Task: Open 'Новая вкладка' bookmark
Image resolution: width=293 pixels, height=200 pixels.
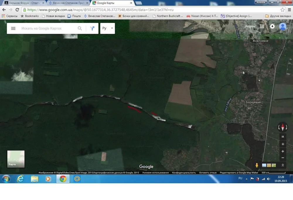Action: pyautogui.click(x=53, y=16)
